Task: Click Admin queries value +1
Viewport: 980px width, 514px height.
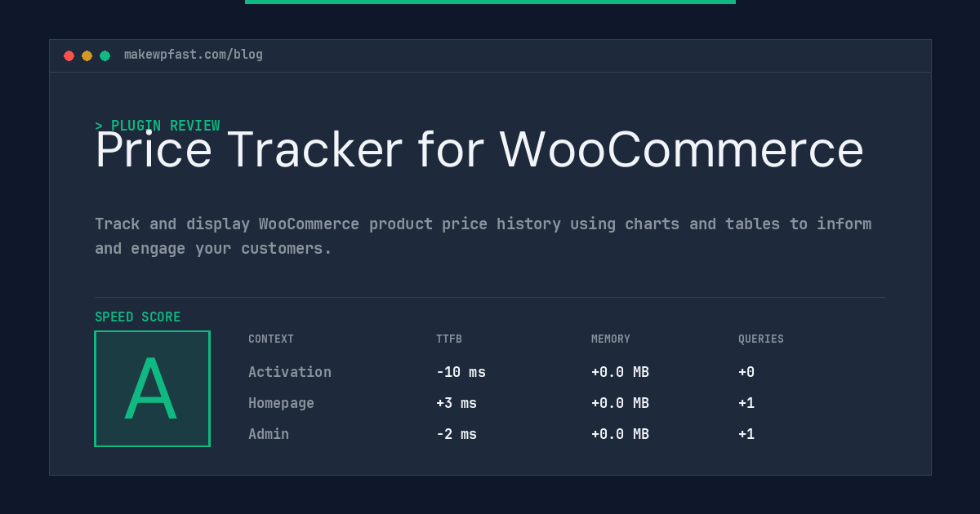Action: coord(746,434)
